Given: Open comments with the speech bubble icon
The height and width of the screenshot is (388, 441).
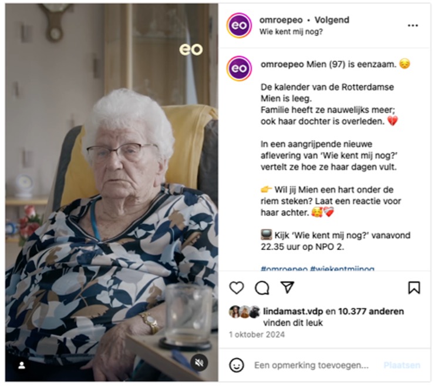Looking at the screenshot, I should (262, 287).
